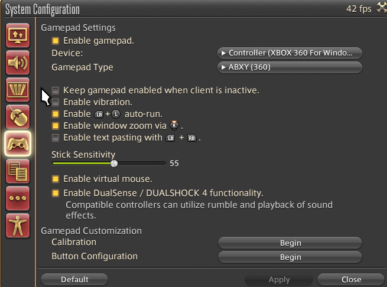Open the Graphics Settings sidebar tab
Screen dimensions: 387x287
pyautogui.click(x=18, y=90)
